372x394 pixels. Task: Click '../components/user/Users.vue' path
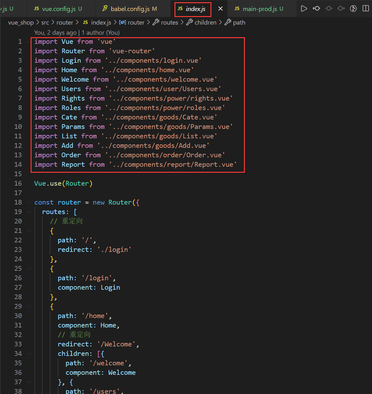[x=163, y=89]
